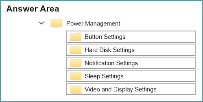Click the Sleep Settings folder icon
This screenshot has height=102, width=203.
(76, 76)
